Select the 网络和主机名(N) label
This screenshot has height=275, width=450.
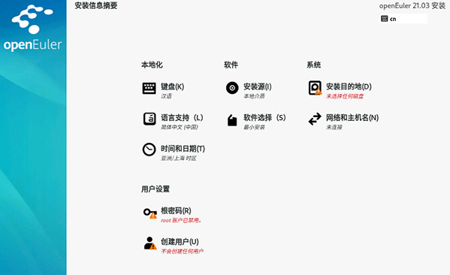click(x=352, y=117)
